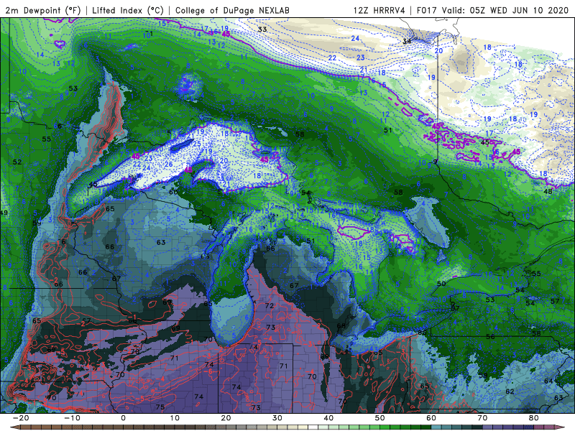Click the black '60' dewpoint value on map
This screenshot has height=431, width=575.
click(x=173, y=192)
